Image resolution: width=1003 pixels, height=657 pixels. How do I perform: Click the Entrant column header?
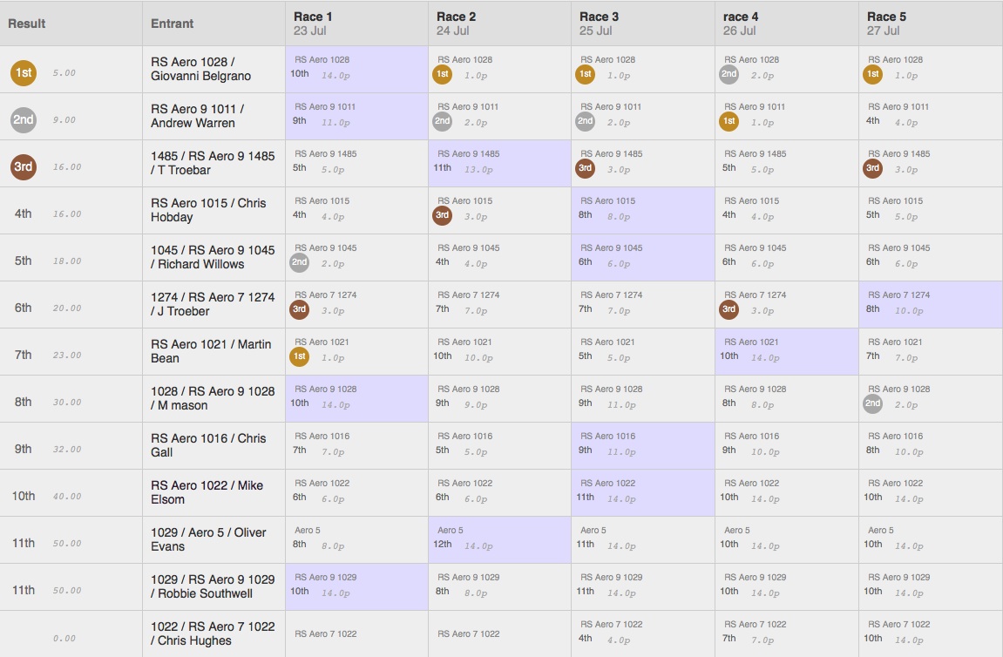pyautogui.click(x=213, y=24)
